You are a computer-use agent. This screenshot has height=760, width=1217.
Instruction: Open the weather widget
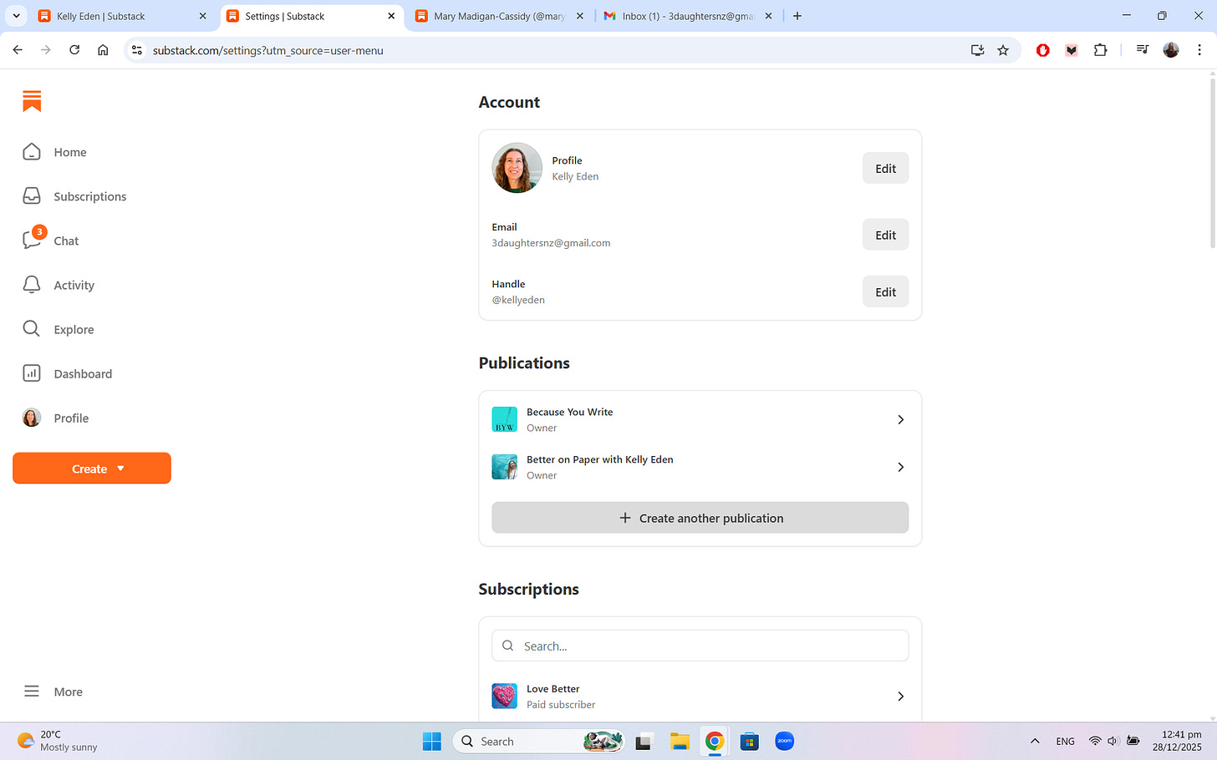pos(59,741)
